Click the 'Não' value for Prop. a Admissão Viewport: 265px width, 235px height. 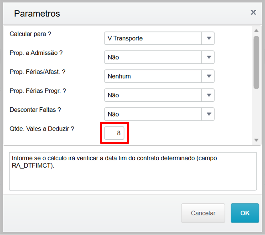[153, 57]
